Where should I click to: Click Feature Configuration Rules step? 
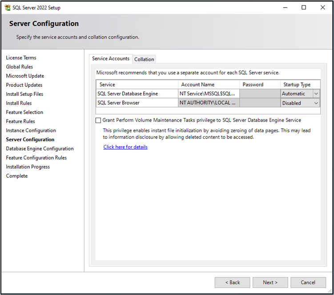click(x=36, y=158)
